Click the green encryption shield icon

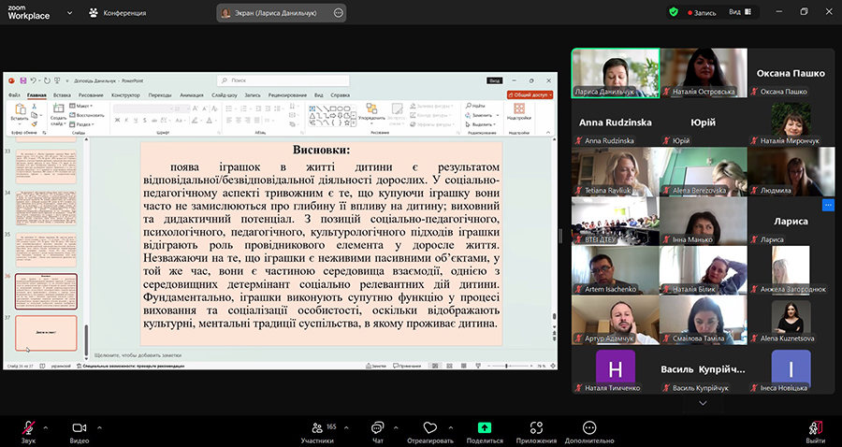(x=673, y=12)
